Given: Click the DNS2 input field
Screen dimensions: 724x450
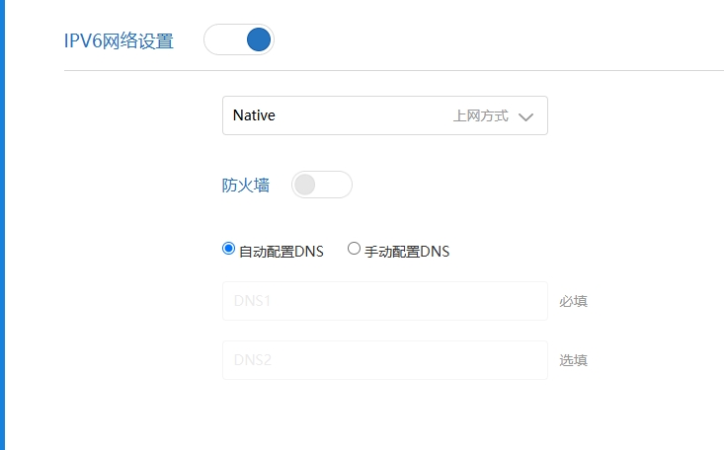Looking at the screenshot, I should point(385,360).
